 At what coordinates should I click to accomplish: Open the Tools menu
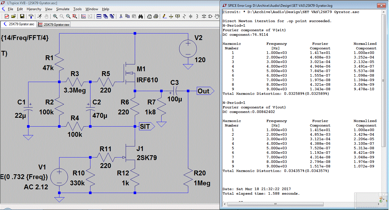point(77,9)
